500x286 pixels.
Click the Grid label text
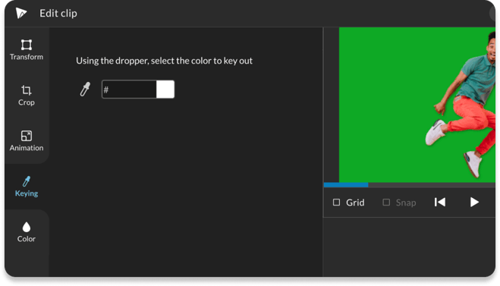click(355, 203)
